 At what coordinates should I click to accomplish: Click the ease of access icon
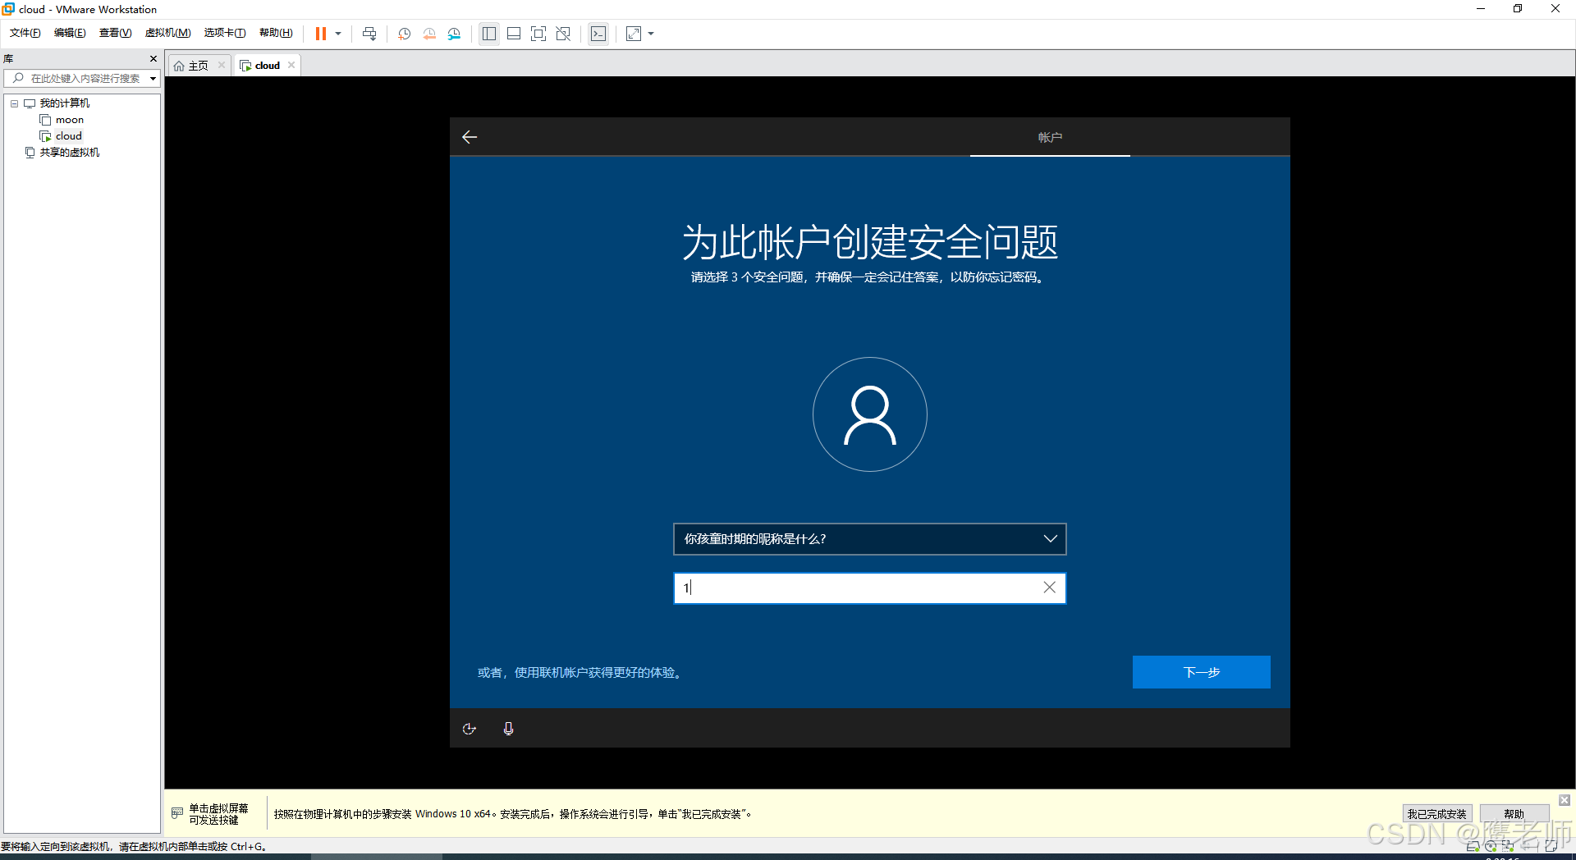pos(470,729)
